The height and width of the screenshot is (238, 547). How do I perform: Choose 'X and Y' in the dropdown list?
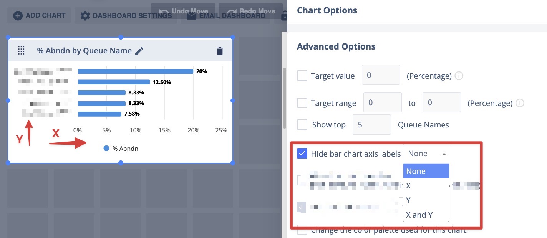pyautogui.click(x=419, y=215)
